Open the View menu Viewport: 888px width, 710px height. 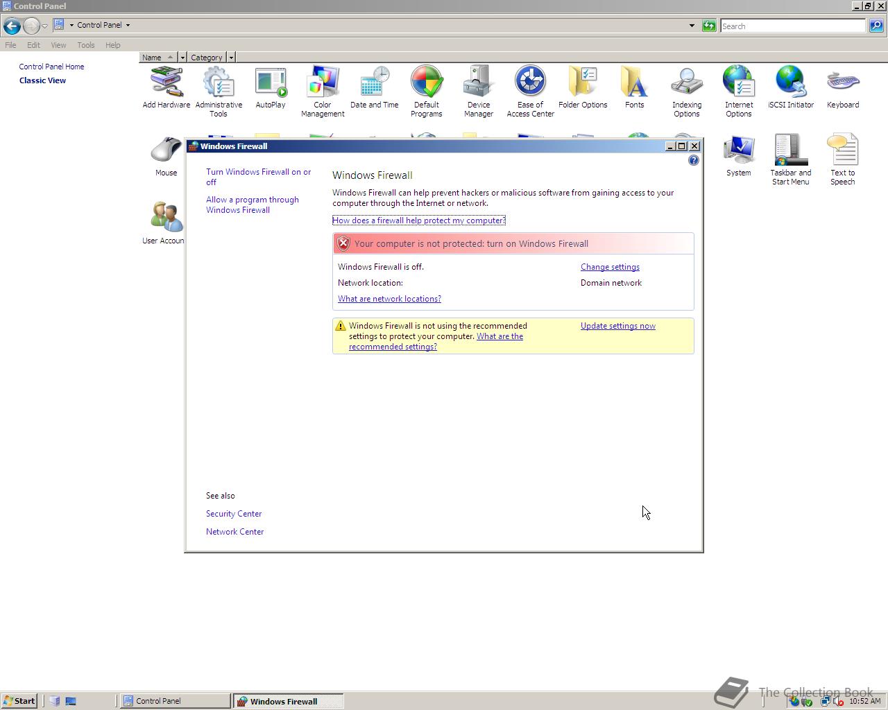coord(58,45)
